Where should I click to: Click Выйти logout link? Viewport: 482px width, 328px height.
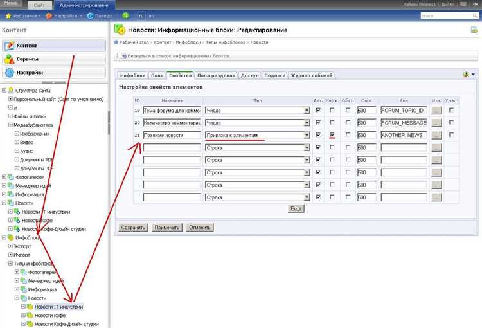point(447,5)
